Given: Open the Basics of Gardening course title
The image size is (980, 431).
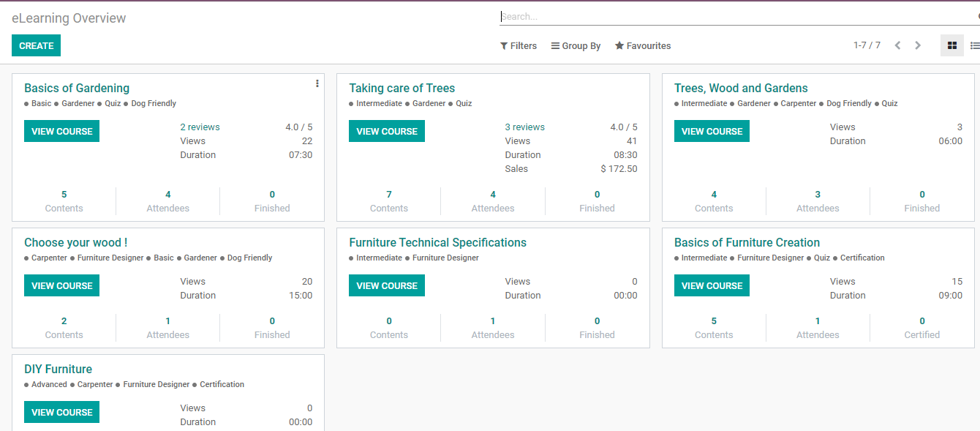Looking at the screenshot, I should click(77, 88).
